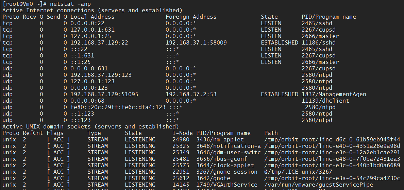This screenshot has width=404, height=190.
Task: Select '192.168.37.129:123' udp address
Action: 101,75
